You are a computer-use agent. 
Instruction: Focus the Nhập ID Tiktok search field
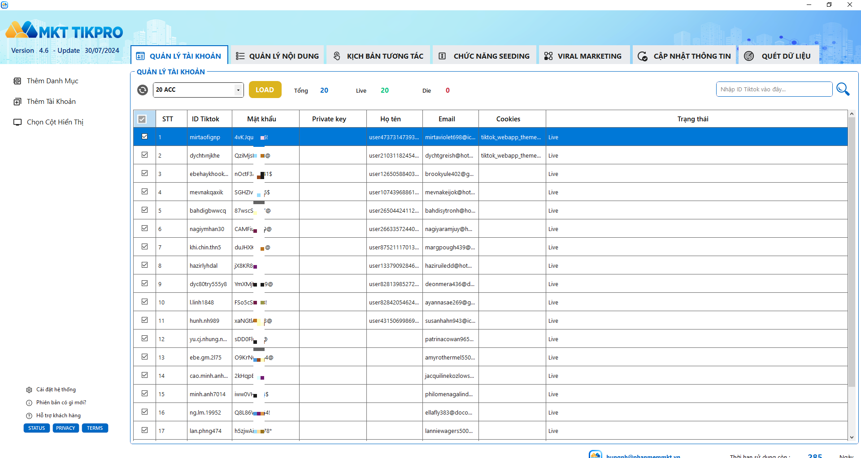tap(774, 89)
